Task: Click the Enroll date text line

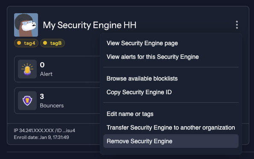Action: (x=41, y=137)
